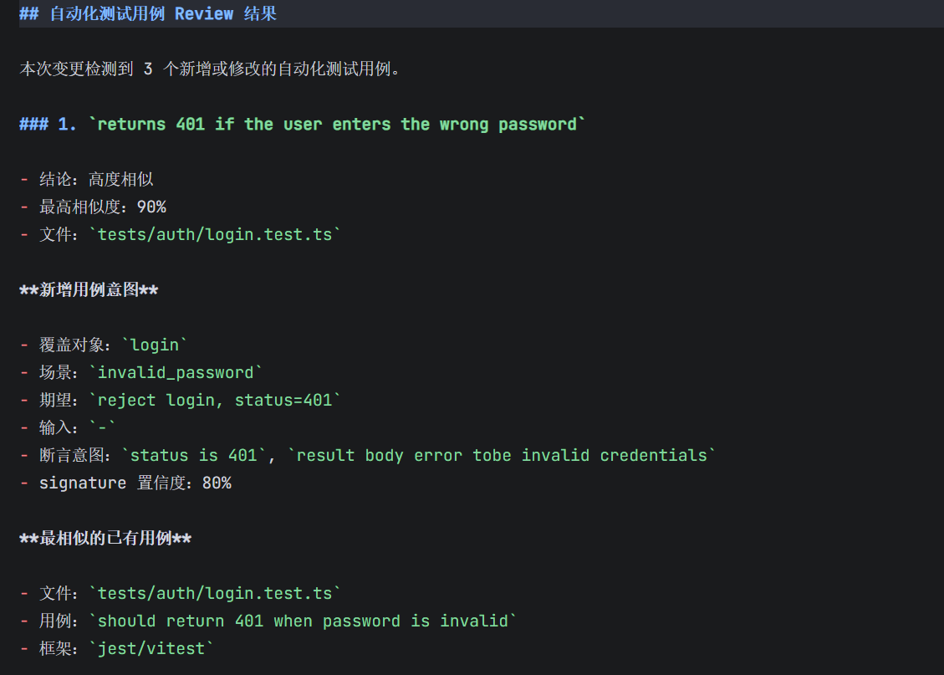Click the status is 401 assertion text
The height and width of the screenshot is (675, 944).
tap(194, 455)
